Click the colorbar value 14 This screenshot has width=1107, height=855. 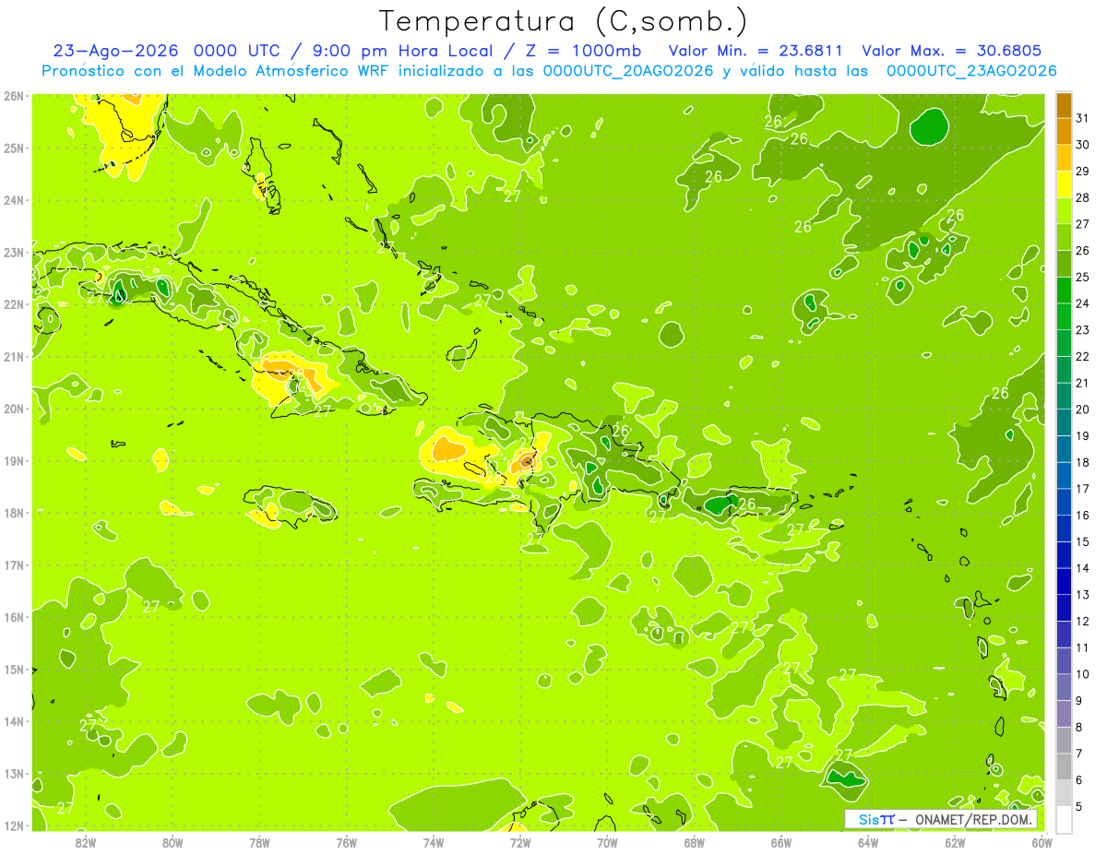(1082, 568)
